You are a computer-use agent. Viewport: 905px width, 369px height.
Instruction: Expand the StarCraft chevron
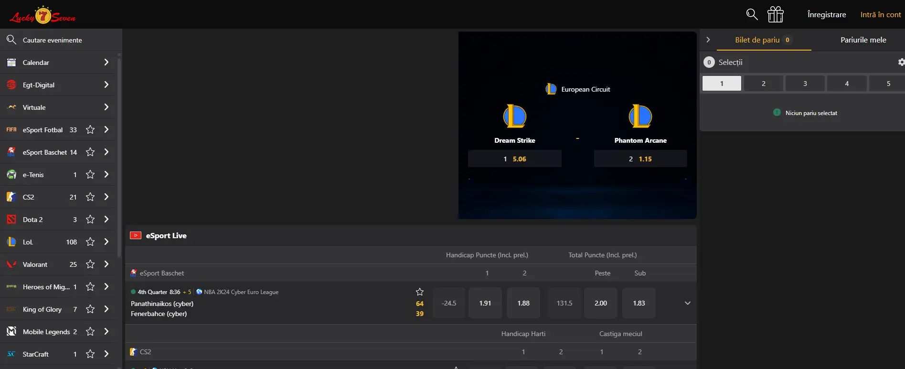coord(106,354)
